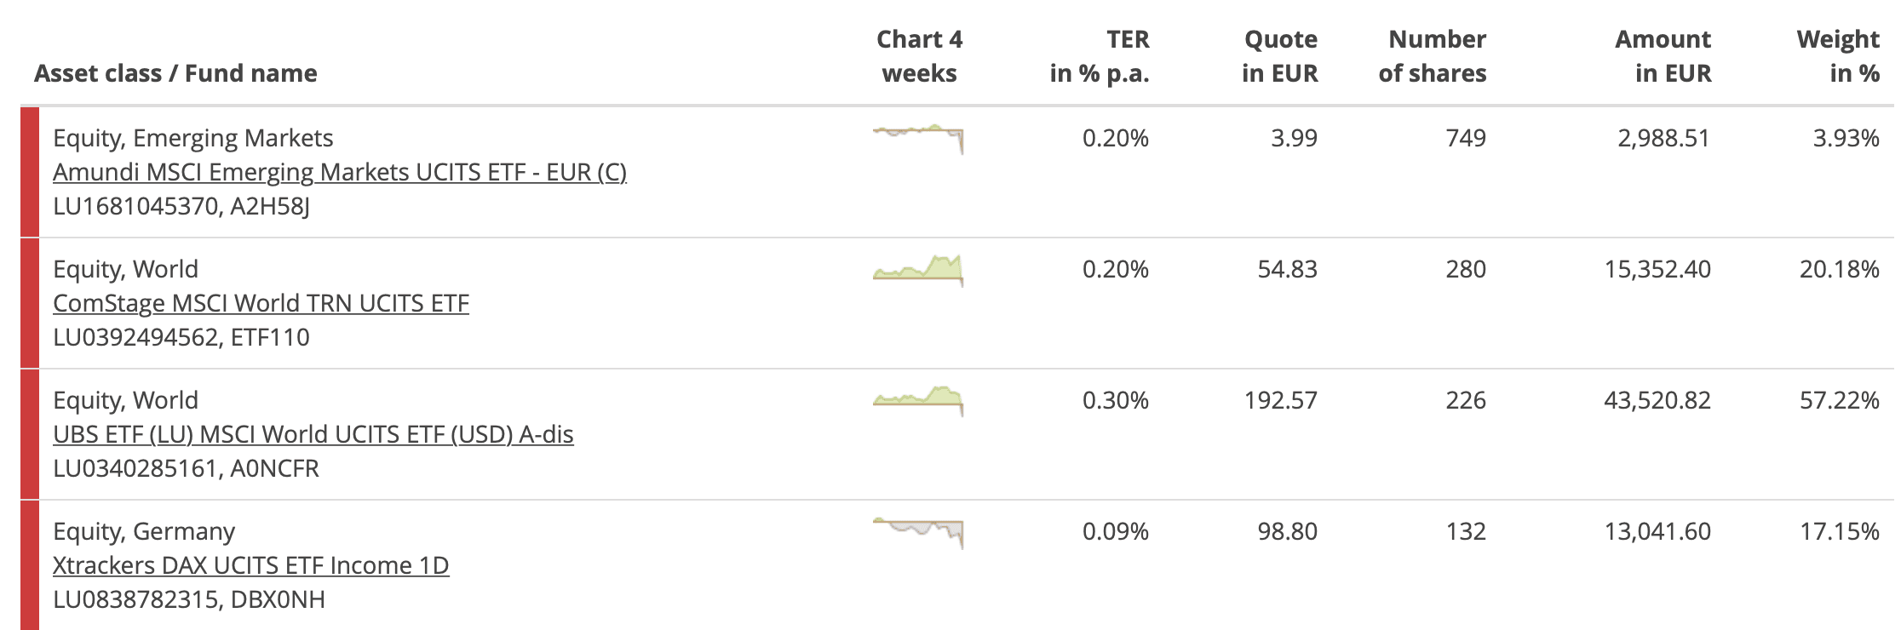Click the Number of shares column header
Viewport: 1901px width, 630px height.
1433,56
